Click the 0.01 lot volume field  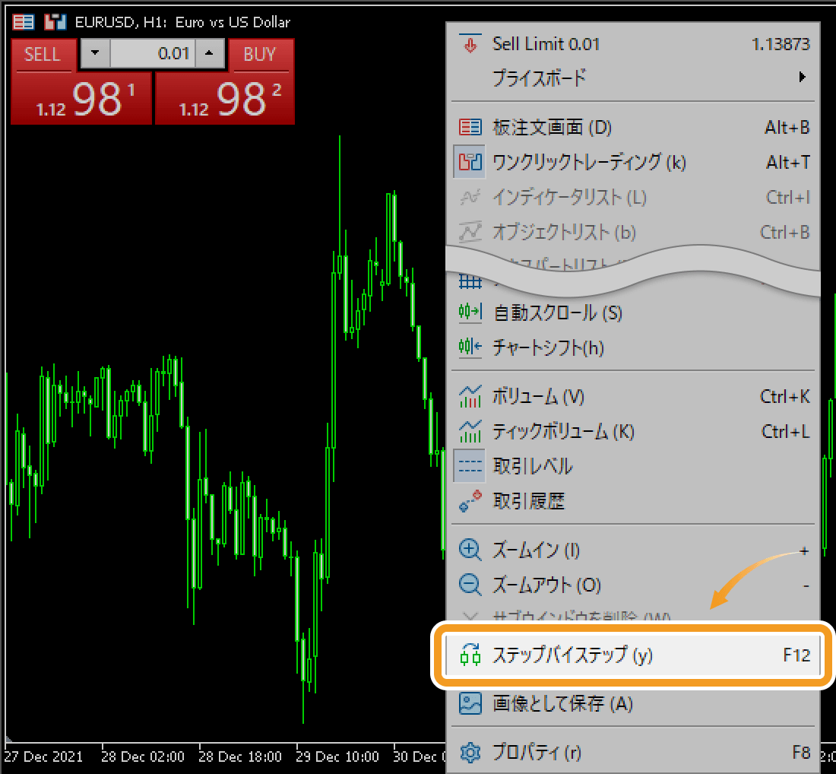(x=153, y=52)
